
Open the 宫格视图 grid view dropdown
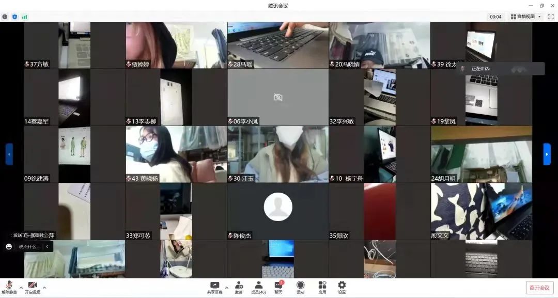pos(525,17)
